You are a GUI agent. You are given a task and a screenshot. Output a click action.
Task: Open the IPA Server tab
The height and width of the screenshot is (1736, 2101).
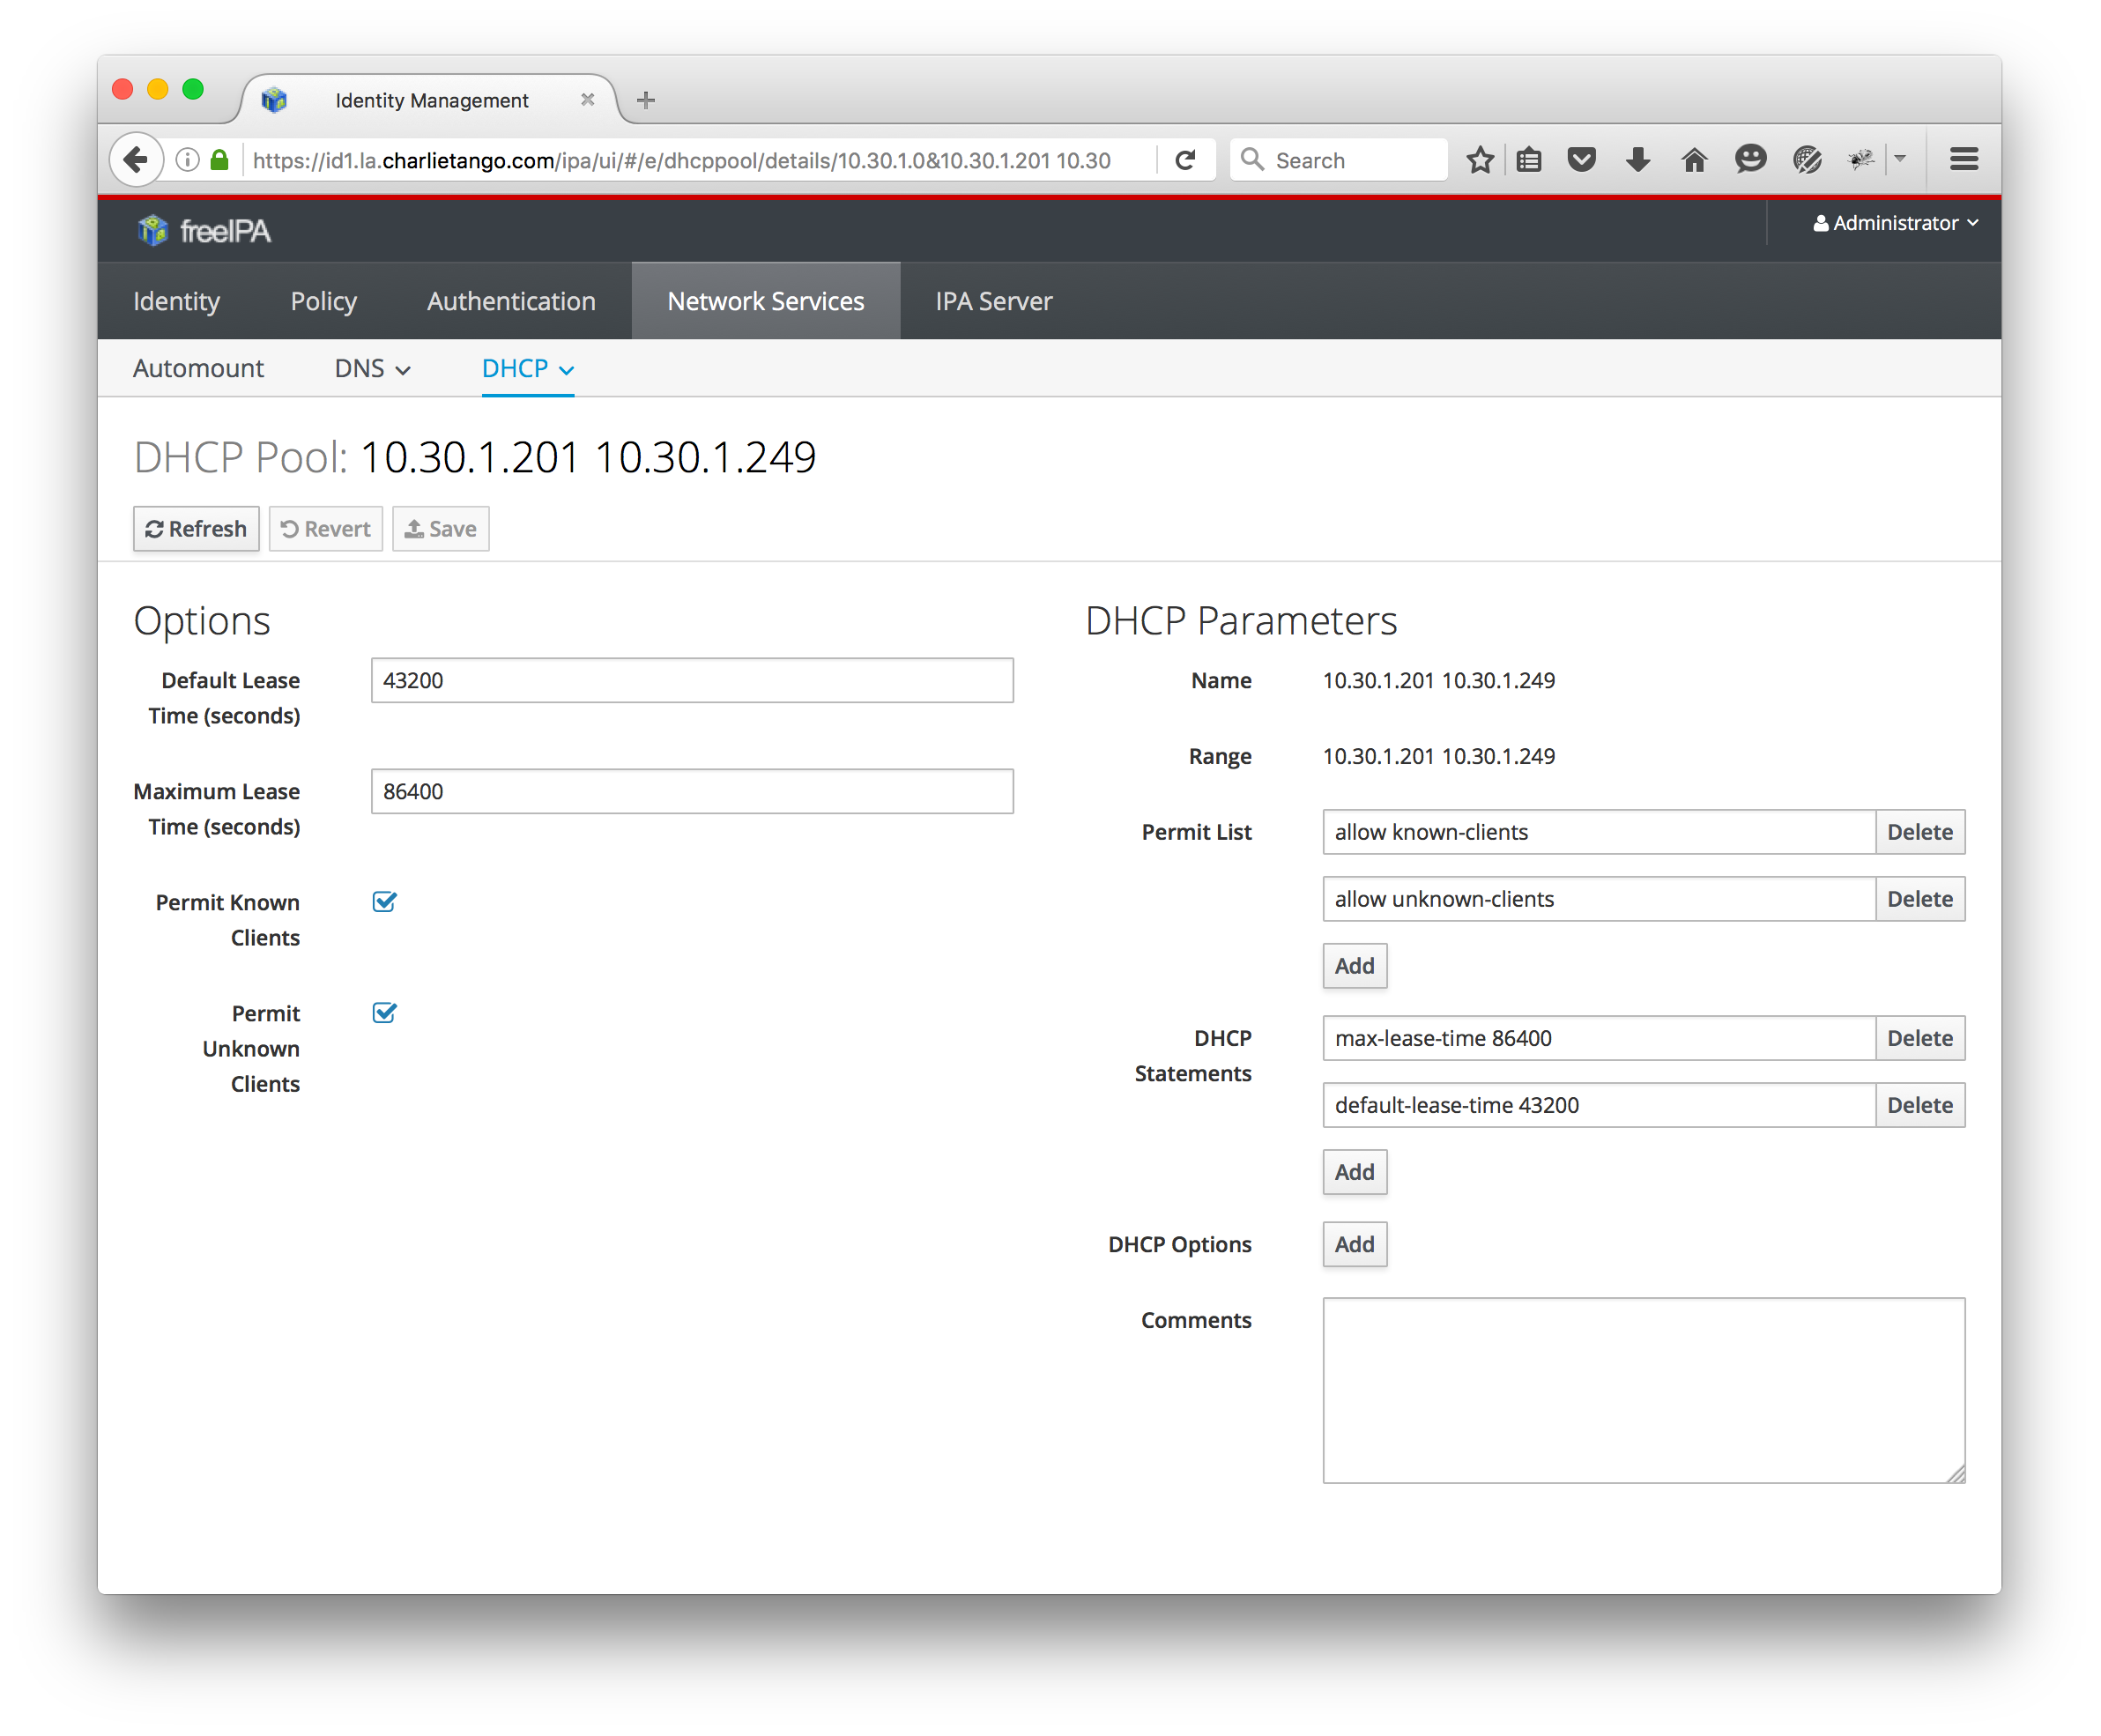point(994,301)
